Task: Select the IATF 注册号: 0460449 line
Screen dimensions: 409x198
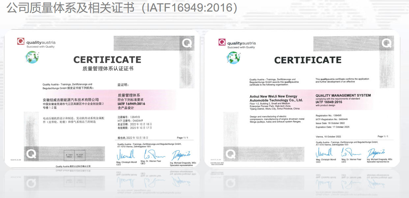Action: (130, 121)
